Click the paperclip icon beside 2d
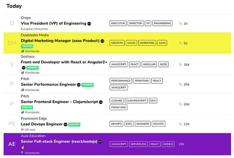Screen dimensions: 234x158 coord(180,23)
